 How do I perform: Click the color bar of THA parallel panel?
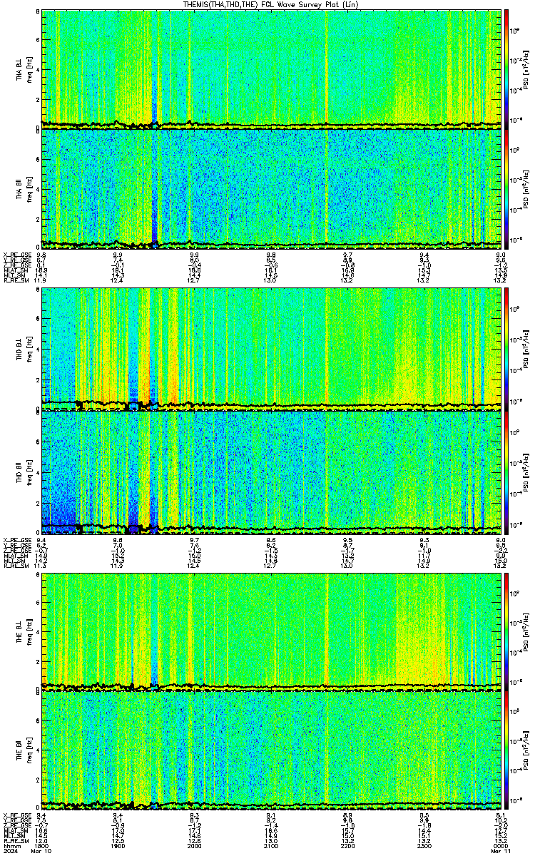click(506, 188)
